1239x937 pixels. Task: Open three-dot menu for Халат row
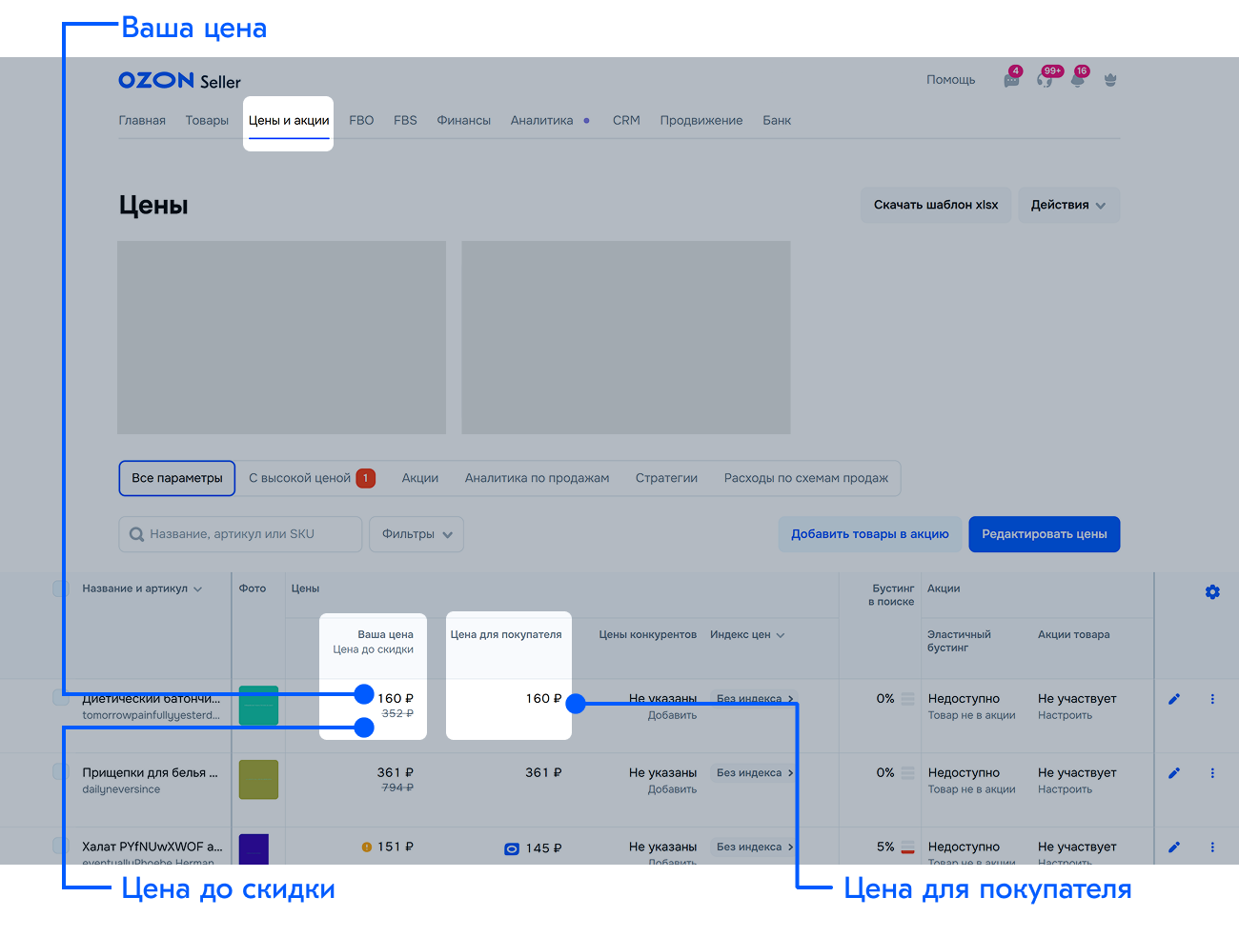[x=1212, y=847]
